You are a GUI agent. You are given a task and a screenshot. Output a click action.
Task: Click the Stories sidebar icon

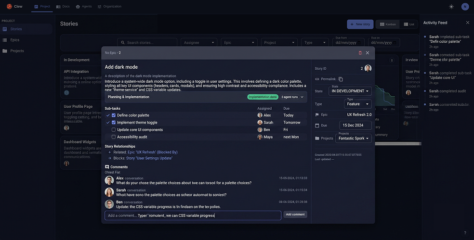(5, 29)
